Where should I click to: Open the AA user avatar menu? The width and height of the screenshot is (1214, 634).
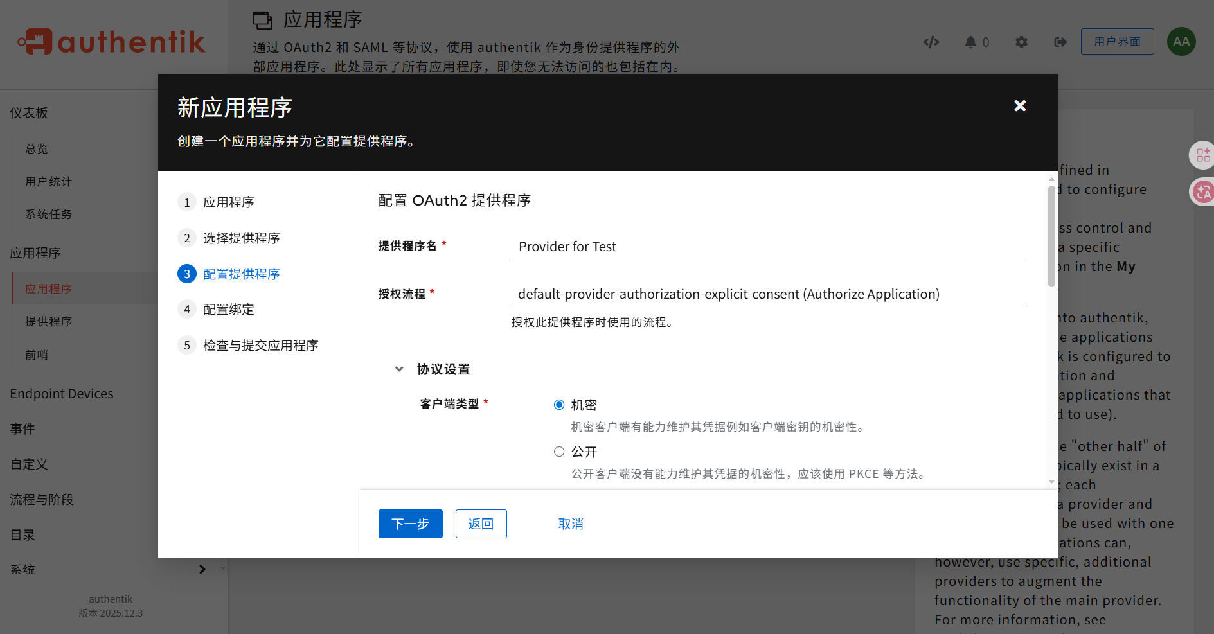point(1181,41)
